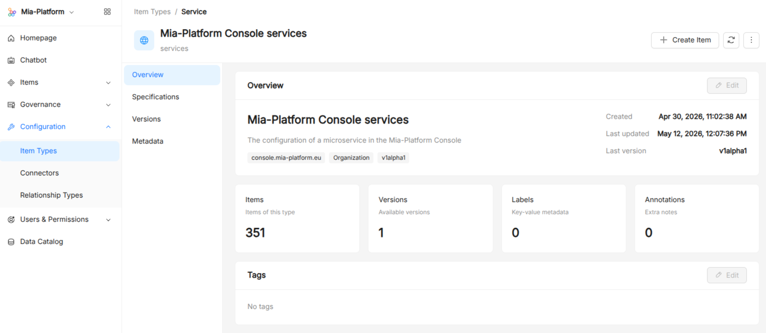The image size is (766, 333).
Task: Click the Data Catalog database icon
Action: [11, 242]
